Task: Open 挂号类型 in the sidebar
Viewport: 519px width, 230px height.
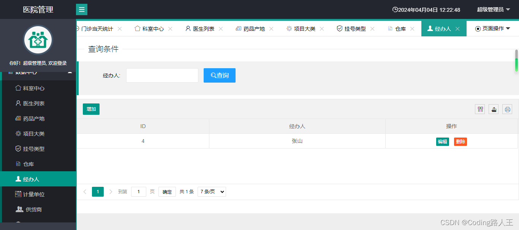Action: (38, 149)
